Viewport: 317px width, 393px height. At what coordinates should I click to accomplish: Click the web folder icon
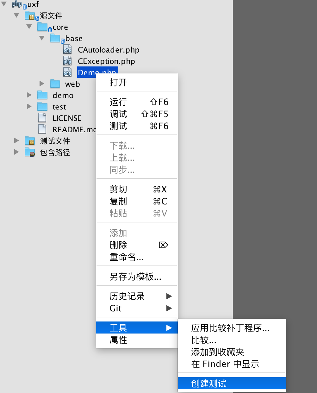(55, 84)
